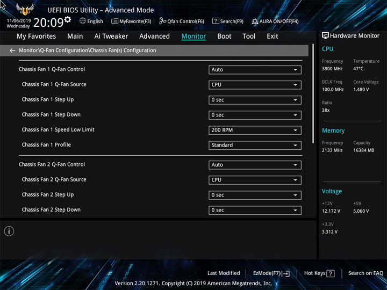Go to the My Favorites tab
Image resolution: width=387 pixels, height=290 pixels.
37,37
